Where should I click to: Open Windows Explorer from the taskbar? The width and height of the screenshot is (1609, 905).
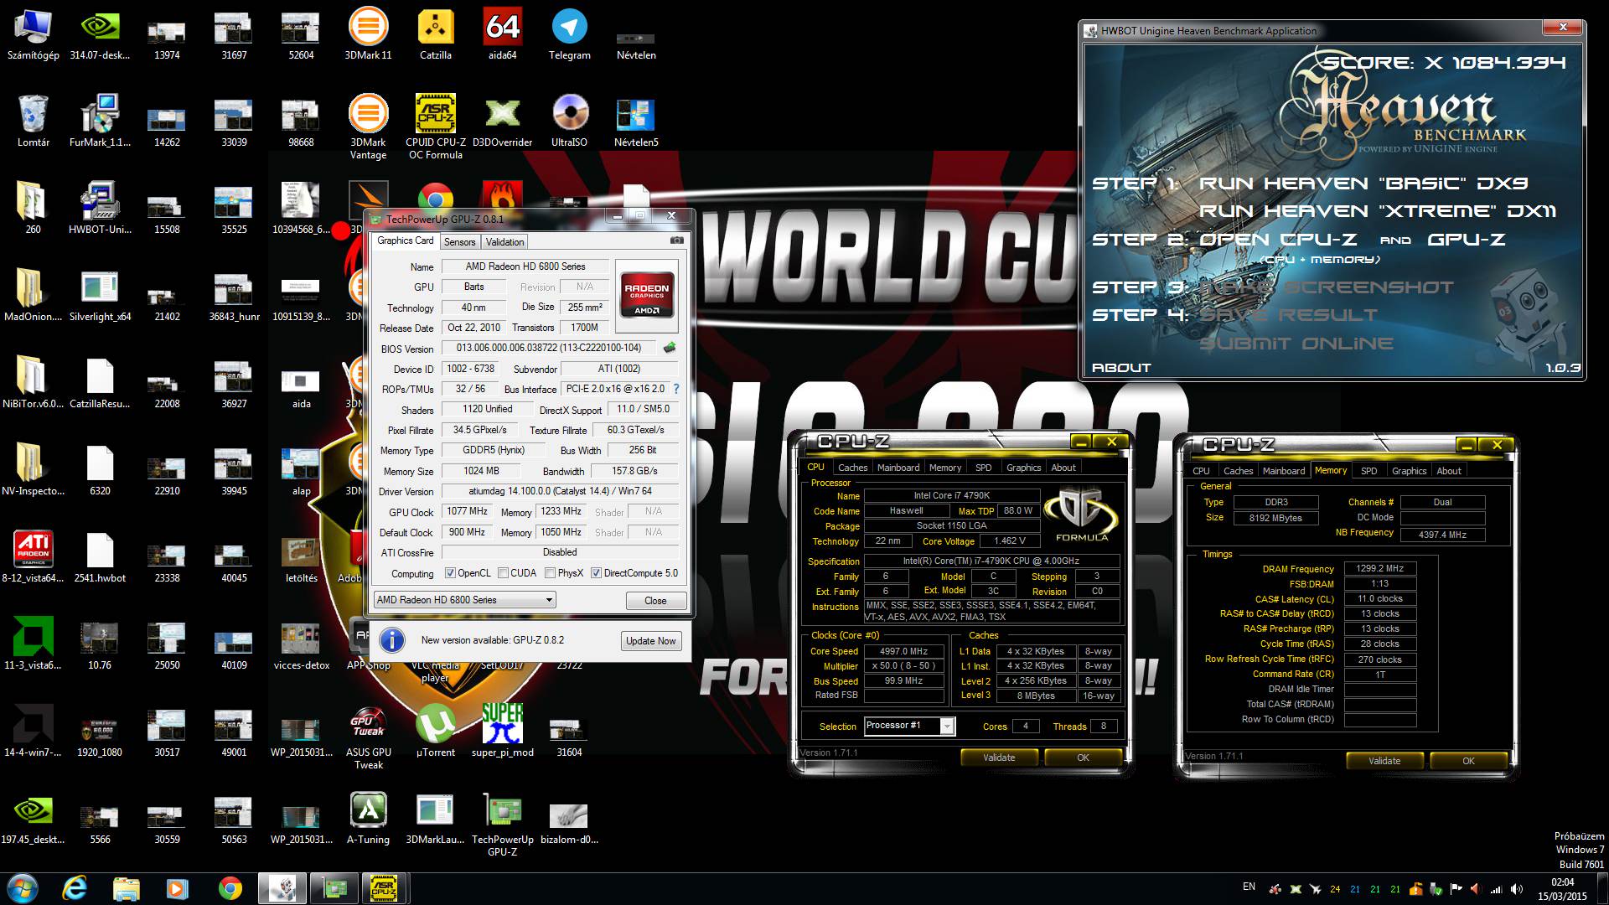[126, 887]
